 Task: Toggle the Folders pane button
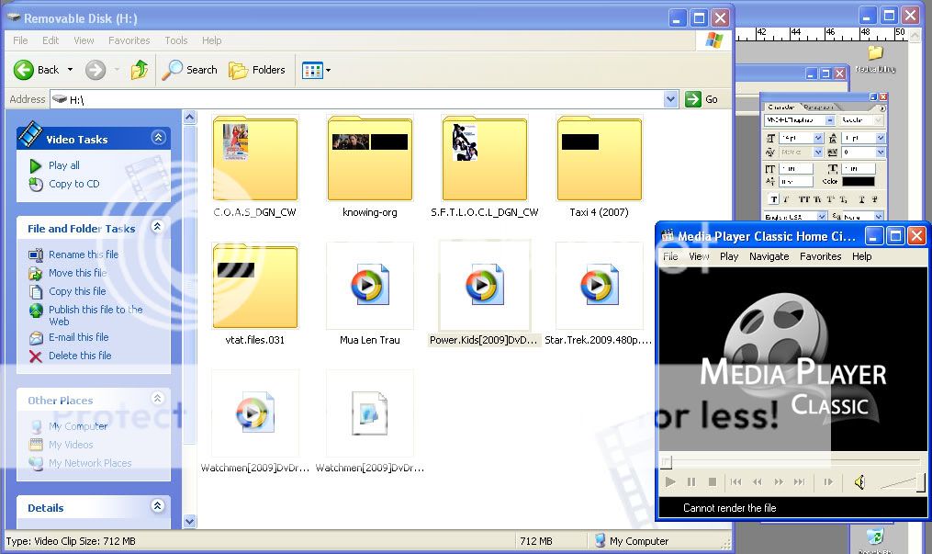[x=257, y=70]
